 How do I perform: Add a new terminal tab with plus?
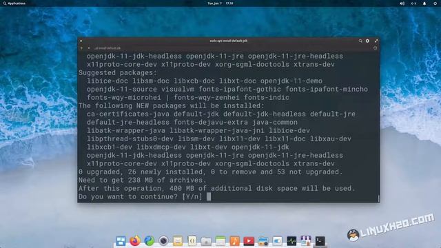81,48
